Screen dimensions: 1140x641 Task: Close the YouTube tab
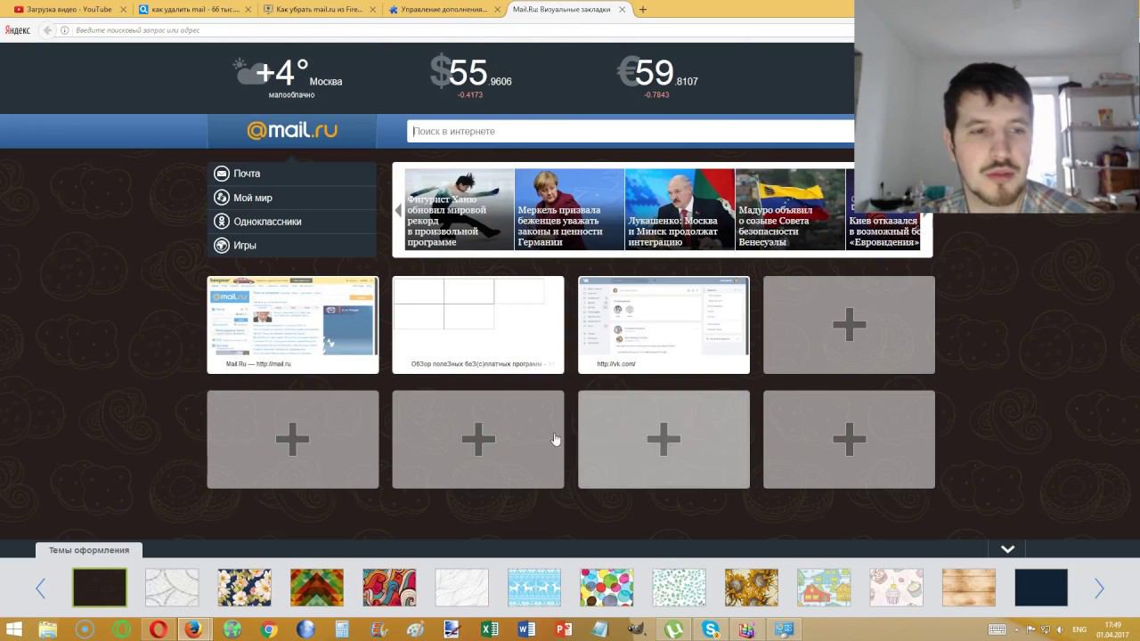click(x=123, y=10)
